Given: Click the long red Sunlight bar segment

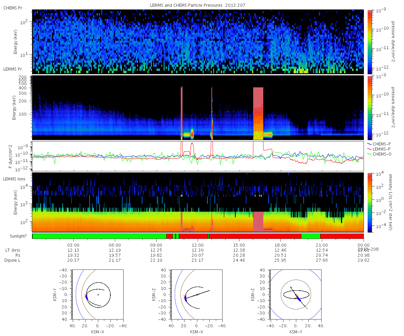Looking at the screenshot, I should (x=255, y=236).
